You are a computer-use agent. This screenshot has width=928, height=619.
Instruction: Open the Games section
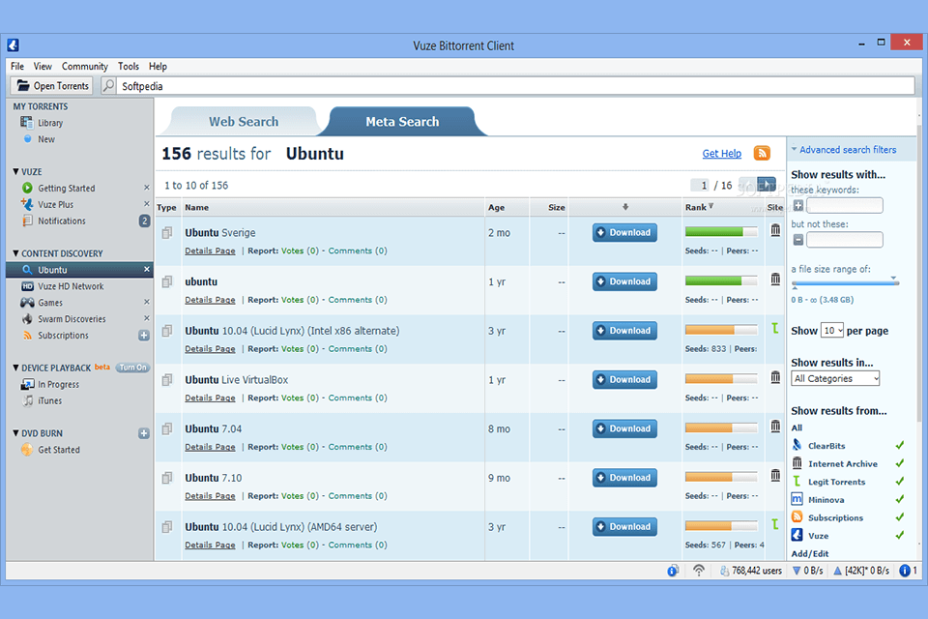49,303
